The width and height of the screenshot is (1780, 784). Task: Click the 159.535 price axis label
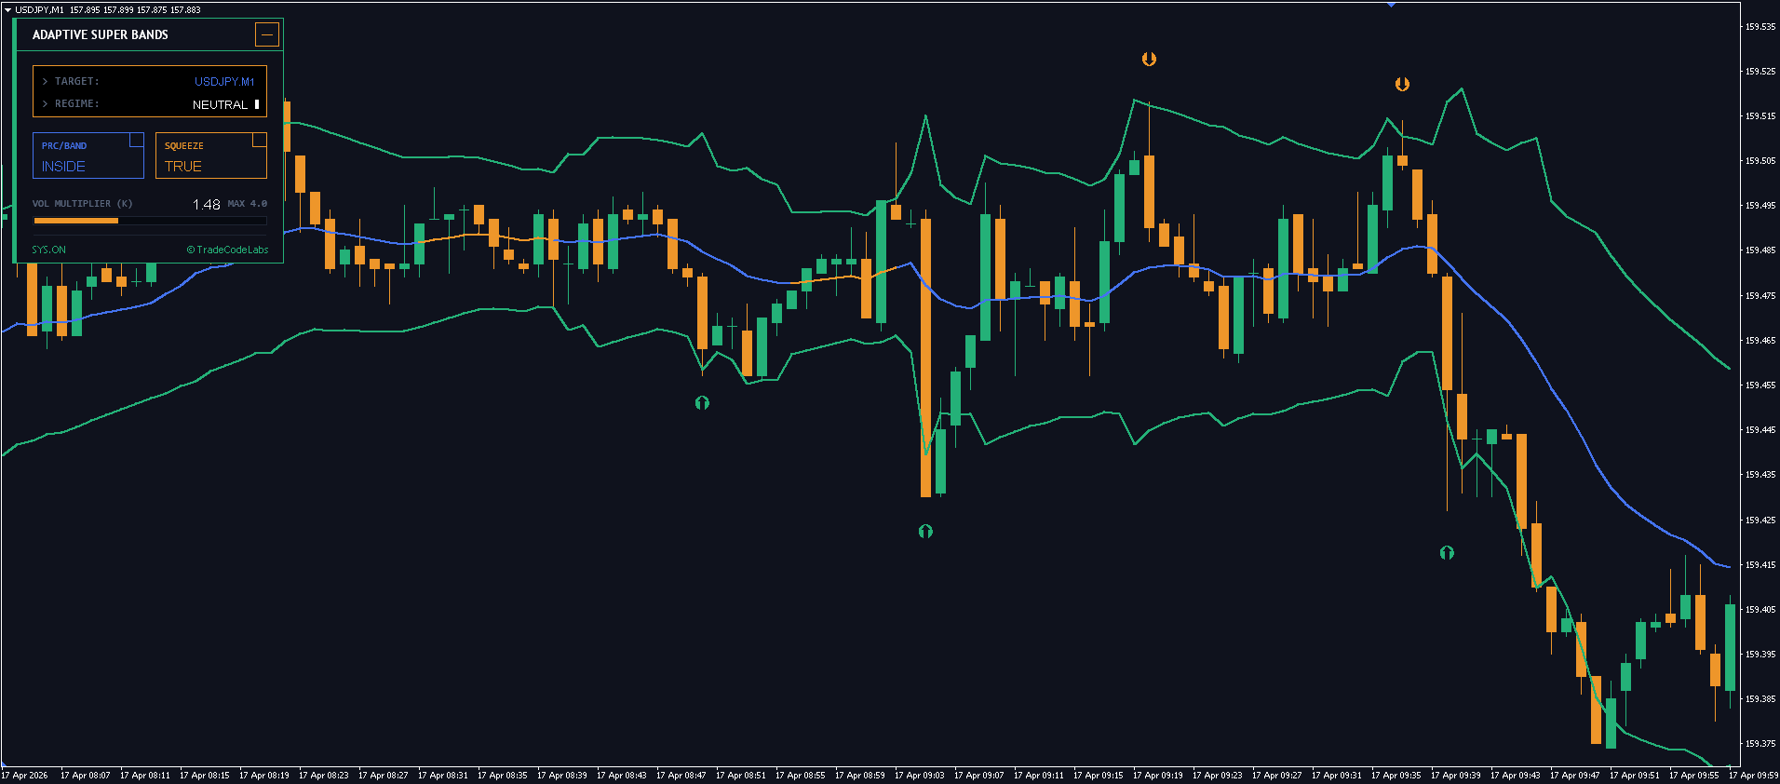1760,27
